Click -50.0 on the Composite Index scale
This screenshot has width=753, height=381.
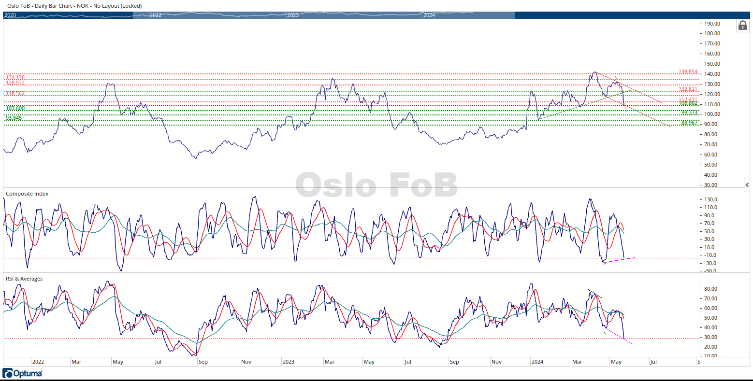click(711, 271)
